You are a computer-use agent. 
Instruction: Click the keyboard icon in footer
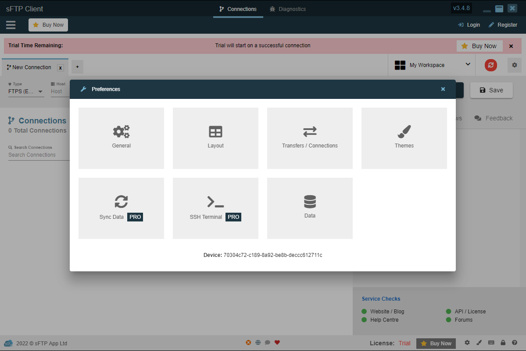click(x=491, y=343)
